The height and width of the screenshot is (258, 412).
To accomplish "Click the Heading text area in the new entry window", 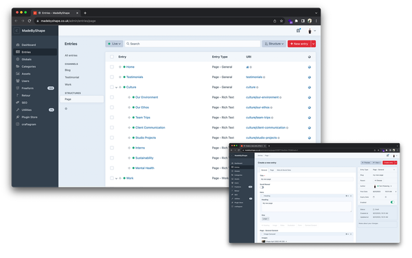I will click(306, 207).
